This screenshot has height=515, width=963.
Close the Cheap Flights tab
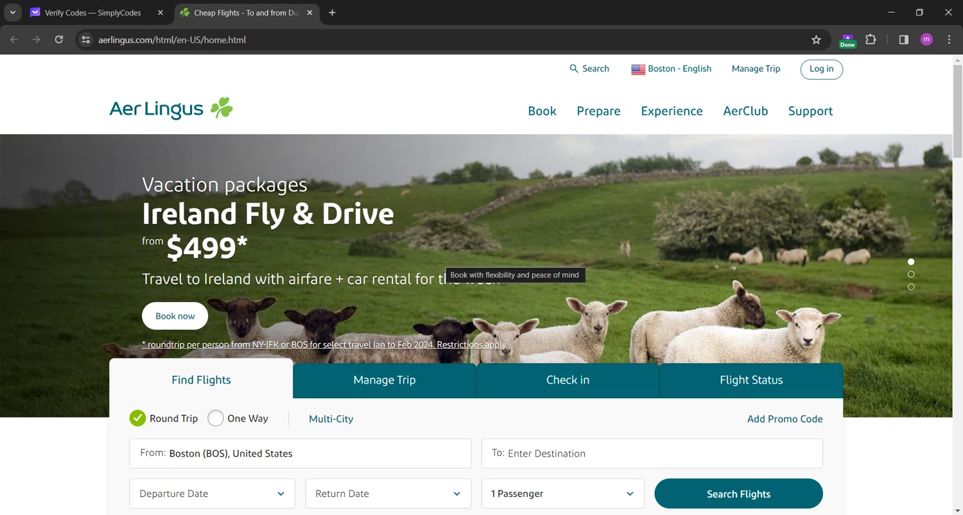point(309,13)
